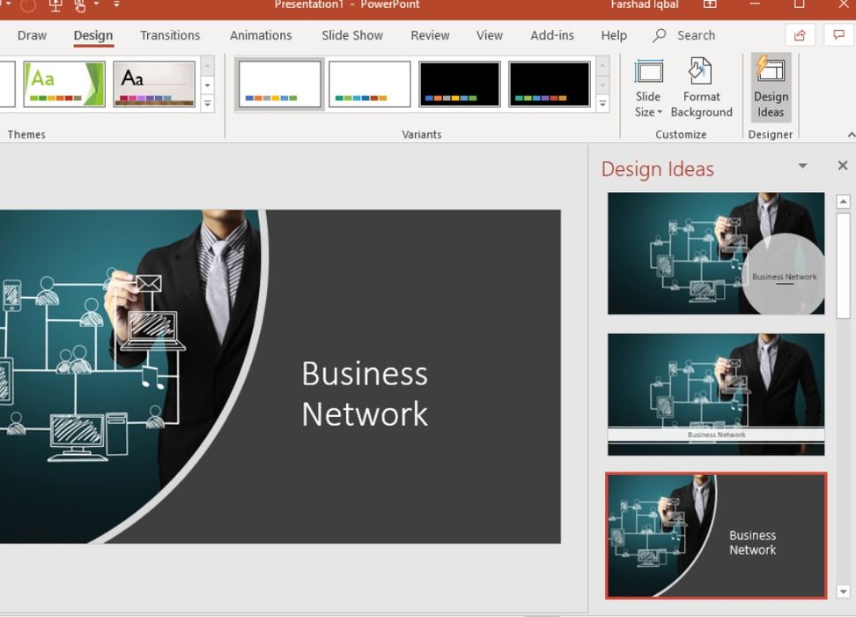Click Format Background button
856x617 pixels.
pos(702,88)
